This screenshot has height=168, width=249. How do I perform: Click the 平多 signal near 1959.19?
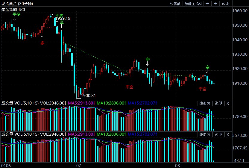pyautogui.click(x=59, y=16)
